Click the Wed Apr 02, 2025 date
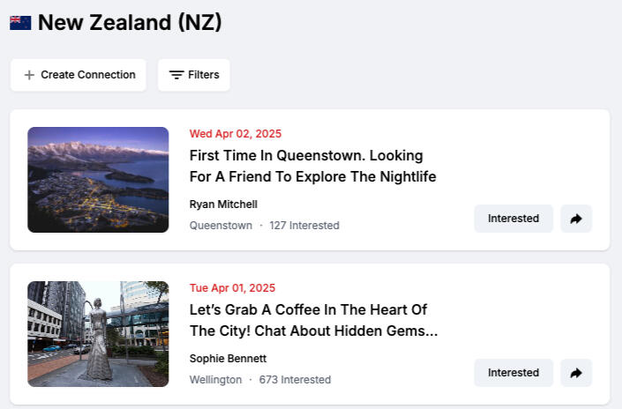The image size is (622, 409). 235,134
